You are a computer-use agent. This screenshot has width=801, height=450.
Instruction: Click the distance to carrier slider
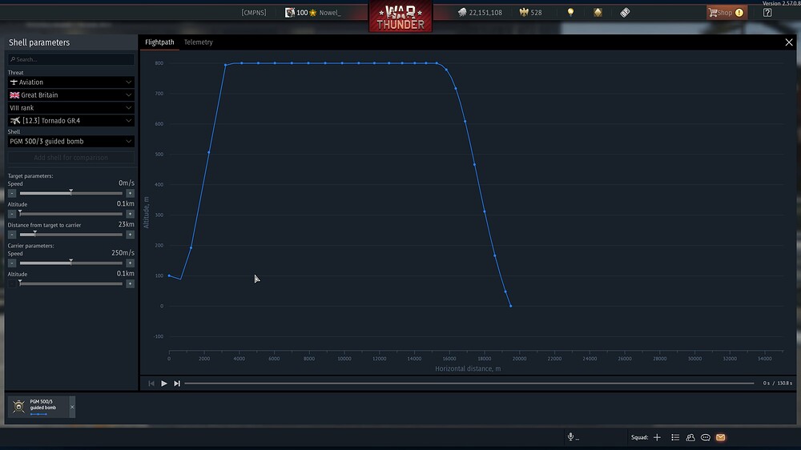(71, 235)
